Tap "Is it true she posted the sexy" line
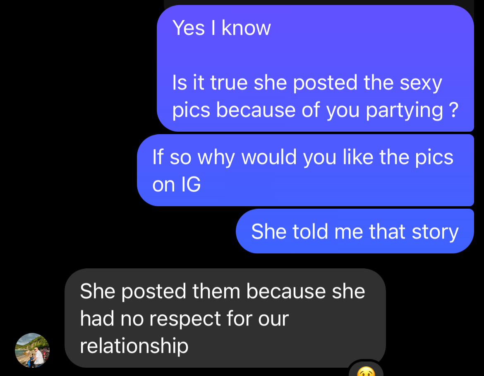The height and width of the screenshot is (376, 484). coord(307,83)
